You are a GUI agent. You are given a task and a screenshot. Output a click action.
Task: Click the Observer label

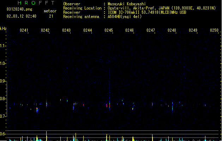72,4
